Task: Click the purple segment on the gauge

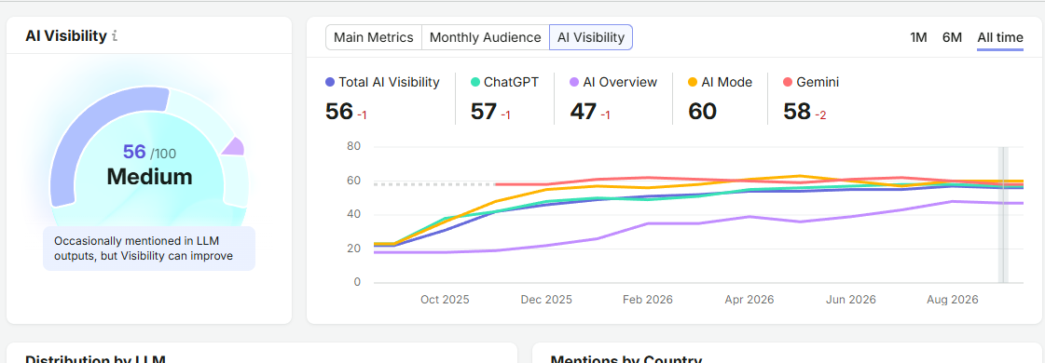Action: click(233, 146)
